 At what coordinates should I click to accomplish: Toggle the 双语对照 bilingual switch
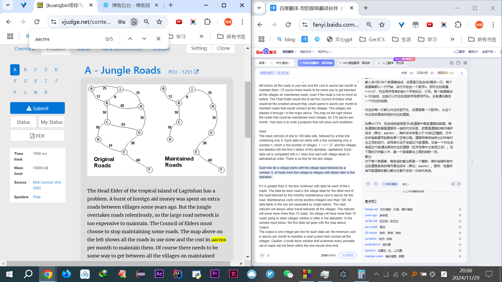(432, 73)
